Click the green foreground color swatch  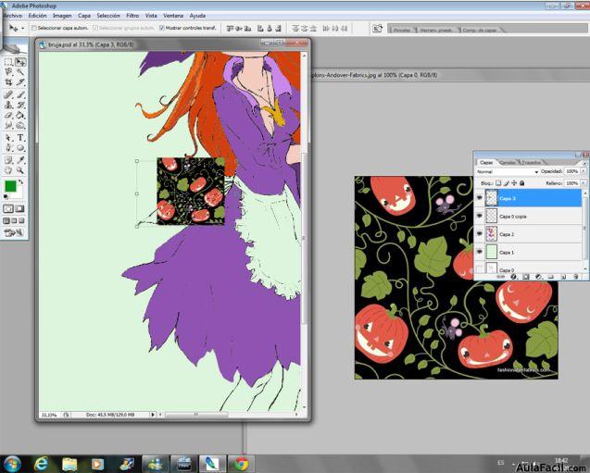coord(10,186)
